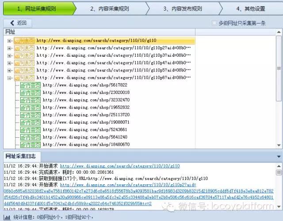The image size is (283, 221).
Task: Click 内容页 icon for shop/32332470
Action: pos(31,100)
